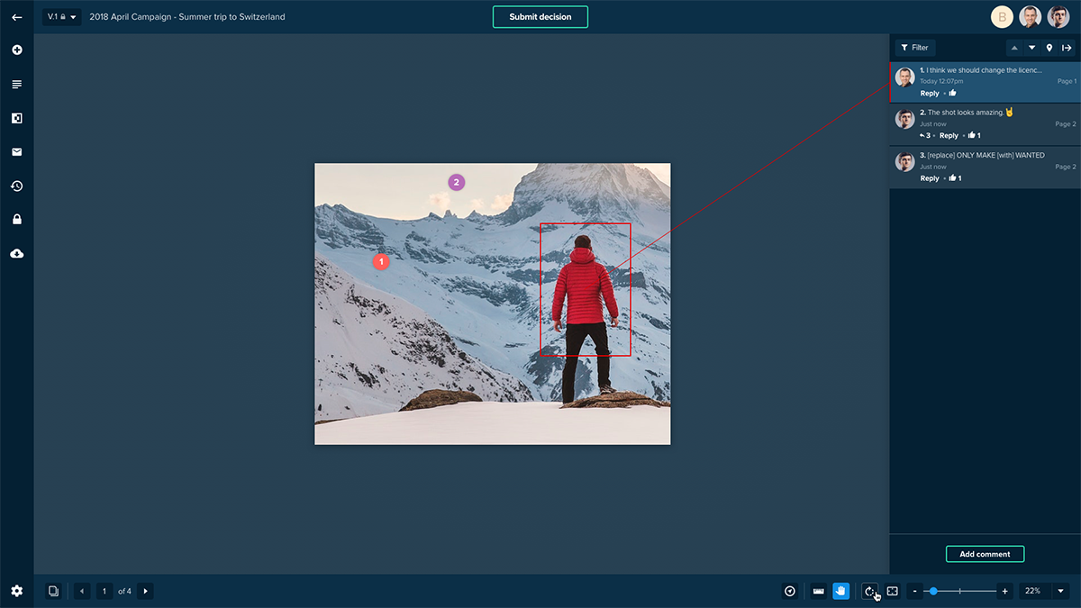The width and height of the screenshot is (1081, 608).
Task: Expand the 22% zoom level dropdown
Action: 1060,591
